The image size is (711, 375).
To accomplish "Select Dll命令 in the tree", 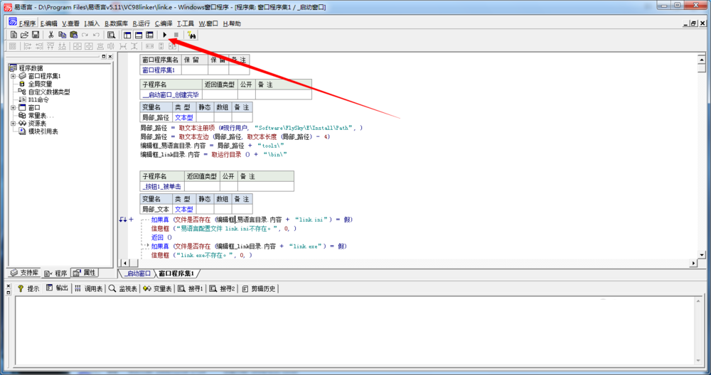I will click(38, 99).
